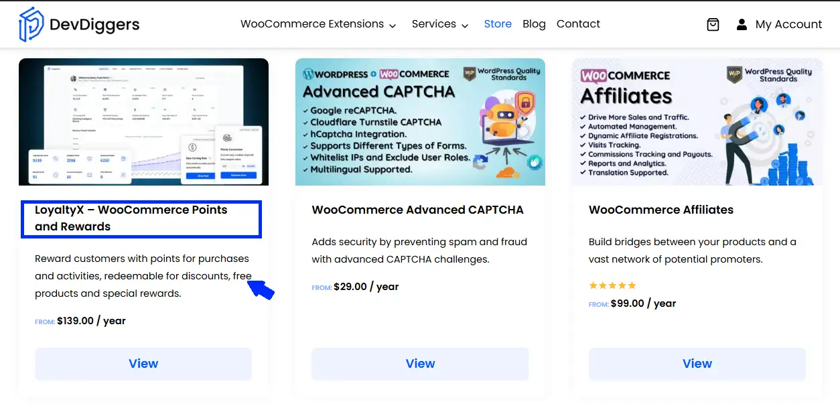
Task: View the WooCommerce Advanced CAPTCHA product
Action: pyautogui.click(x=420, y=364)
